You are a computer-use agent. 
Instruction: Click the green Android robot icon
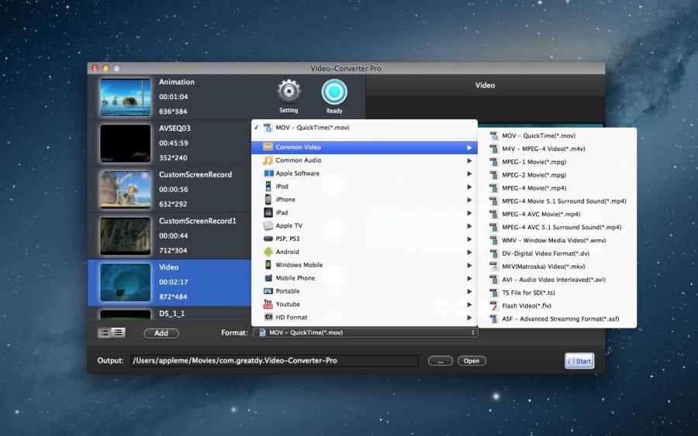tap(268, 252)
